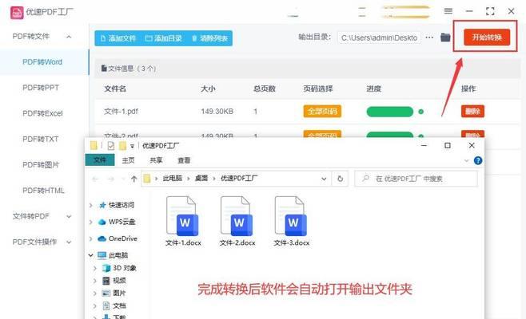Select 快速访问 in the navigation pane

[x=121, y=205]
